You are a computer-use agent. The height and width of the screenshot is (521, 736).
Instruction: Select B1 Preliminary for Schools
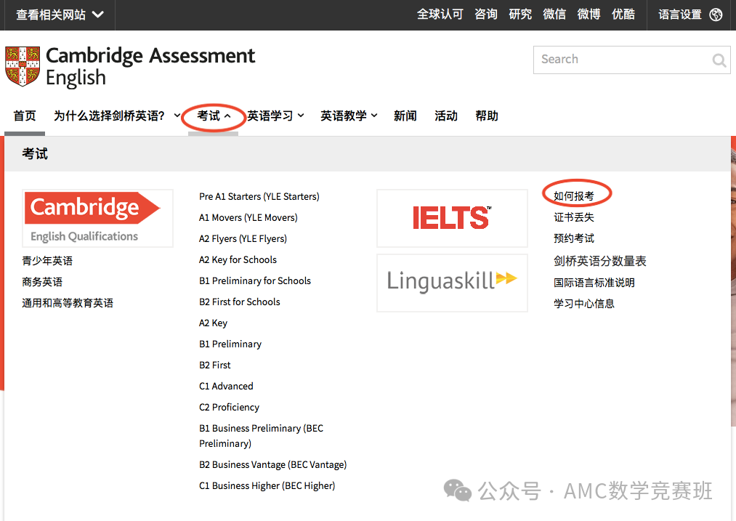(x=255, y=280)
